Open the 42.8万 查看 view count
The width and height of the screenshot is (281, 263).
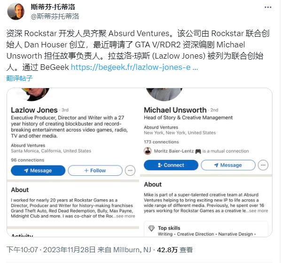[175, 250]
